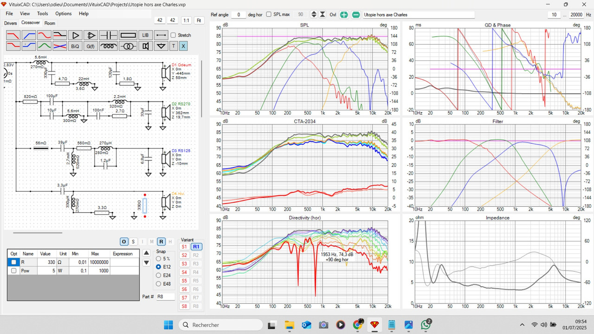The image size is (594, 334).
Task: Select the E12 snap option
Action: click(159, 267)
